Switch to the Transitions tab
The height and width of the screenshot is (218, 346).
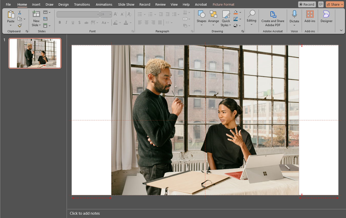82,4
